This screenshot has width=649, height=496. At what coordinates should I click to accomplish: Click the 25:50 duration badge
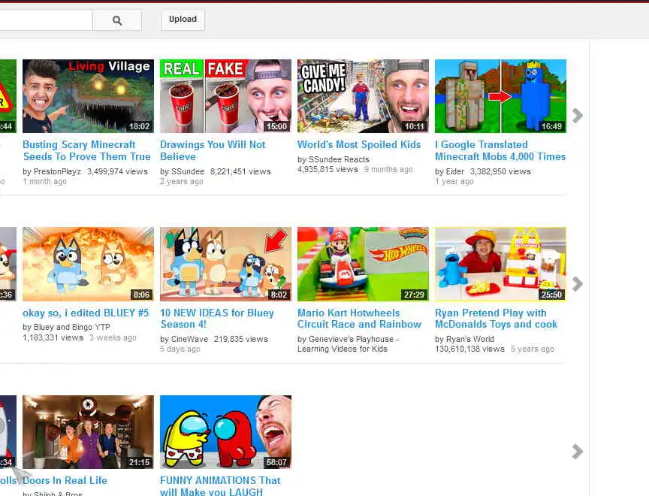coord(552,295)
